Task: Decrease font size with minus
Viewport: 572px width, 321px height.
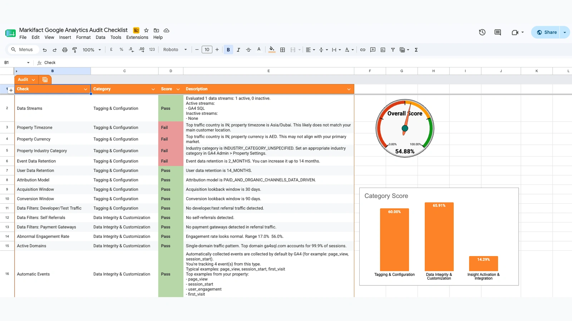Action: pyautogui.click(x=197, y=50)
